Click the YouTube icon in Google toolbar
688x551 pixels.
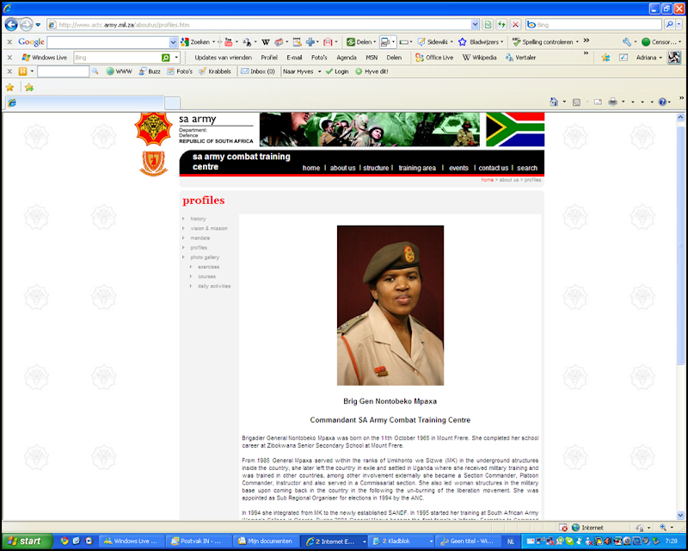[228, 42]
